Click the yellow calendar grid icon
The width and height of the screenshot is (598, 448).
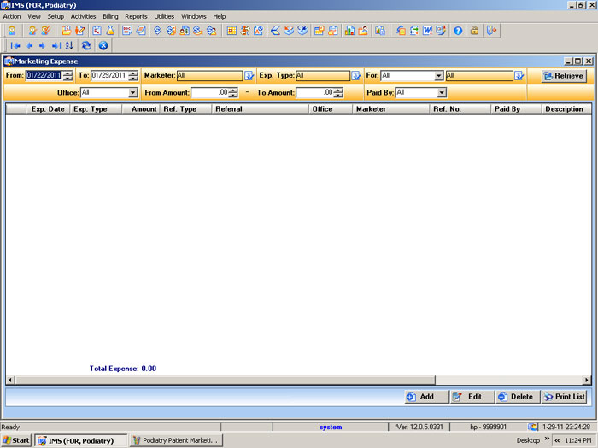point(232,31)
